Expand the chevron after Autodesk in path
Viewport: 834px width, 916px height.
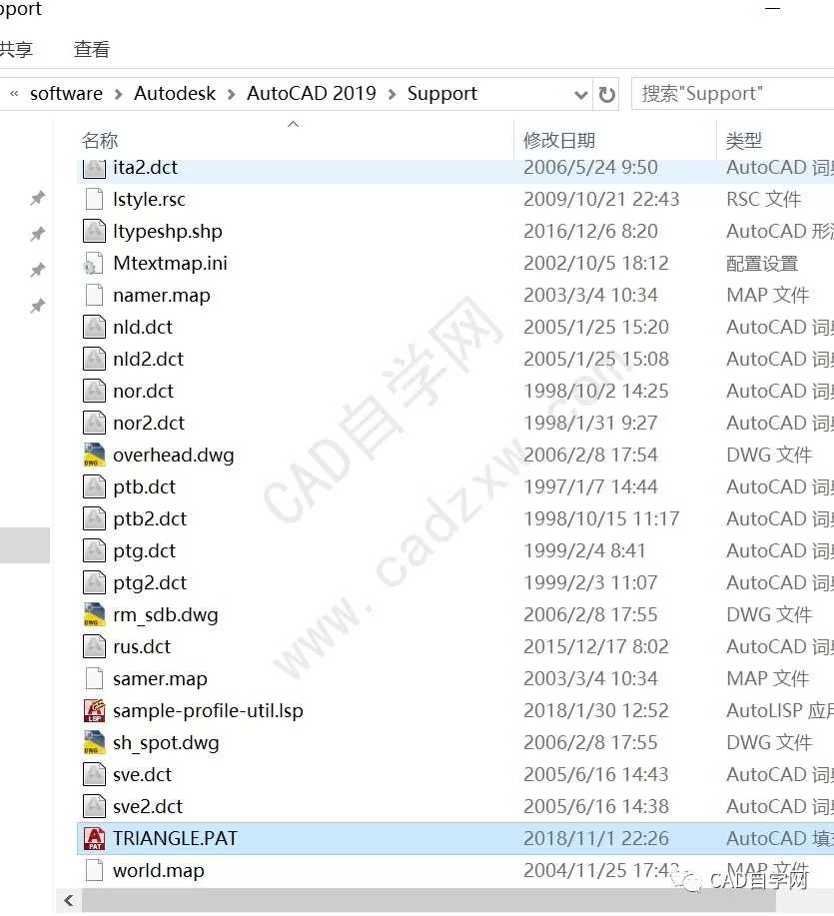click(x=232, y=94)
